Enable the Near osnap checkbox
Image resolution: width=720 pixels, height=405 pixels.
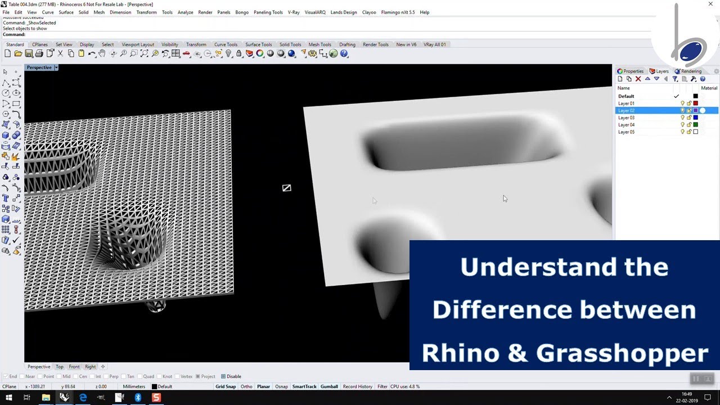(x=22, y=376)
